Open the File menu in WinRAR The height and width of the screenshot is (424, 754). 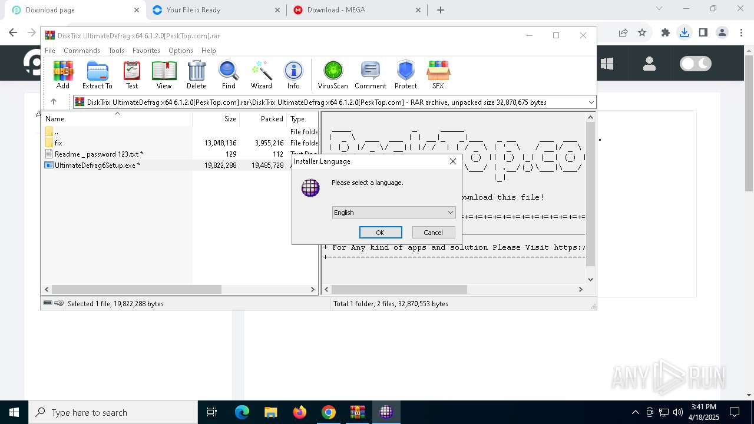pos(50,51)
